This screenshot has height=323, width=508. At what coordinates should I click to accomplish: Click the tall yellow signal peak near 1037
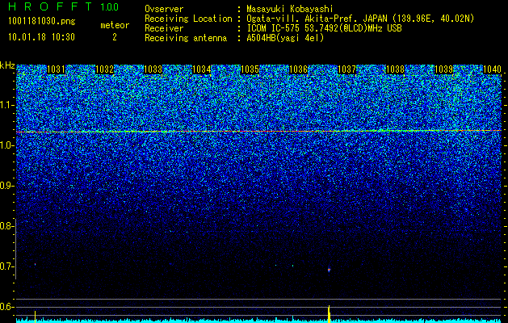330,313
